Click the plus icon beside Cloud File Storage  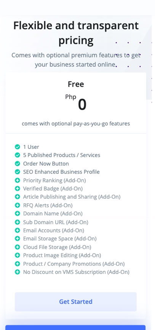pyautogui.click(x=17, y=247)
